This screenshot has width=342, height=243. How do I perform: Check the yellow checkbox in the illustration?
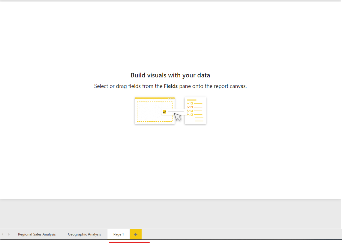164,112
